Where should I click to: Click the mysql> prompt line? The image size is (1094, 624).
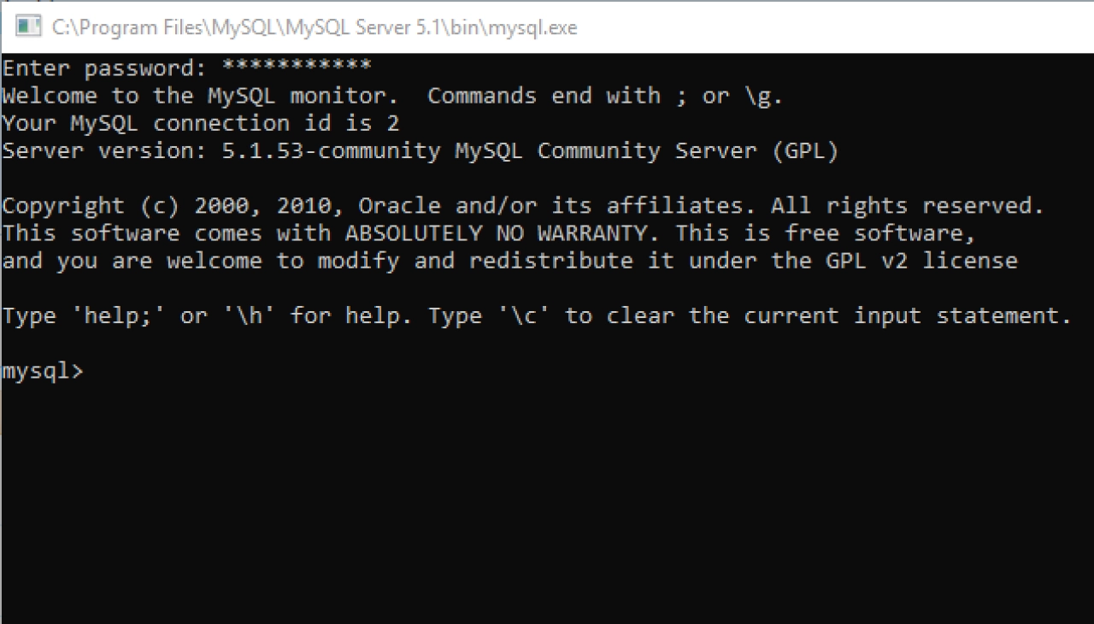(43, 372)
